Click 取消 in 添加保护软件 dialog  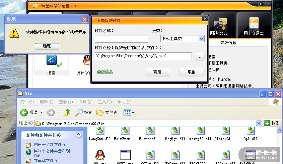[x=192, y=72]
